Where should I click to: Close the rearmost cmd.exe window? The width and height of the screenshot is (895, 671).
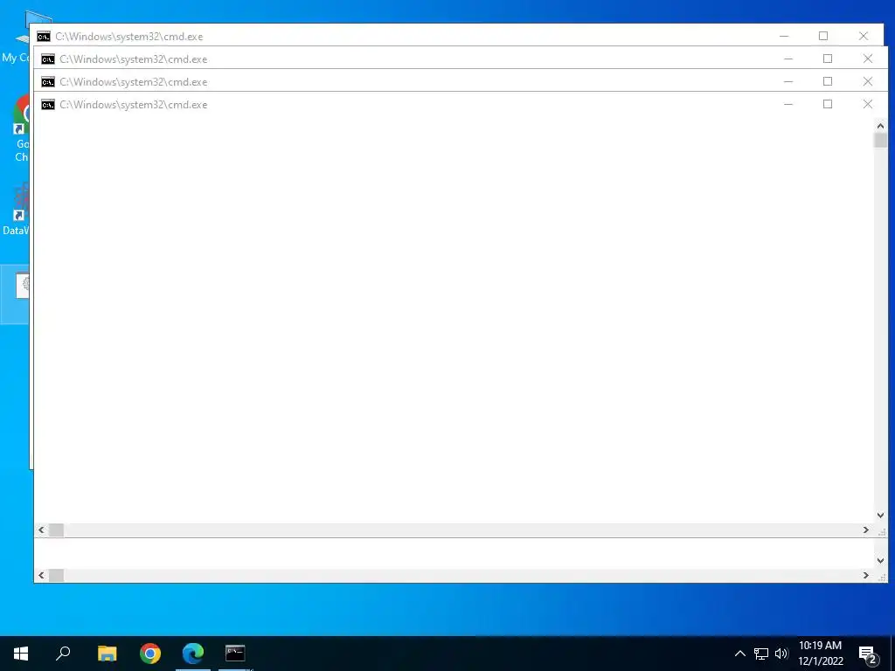click(863, 36)
